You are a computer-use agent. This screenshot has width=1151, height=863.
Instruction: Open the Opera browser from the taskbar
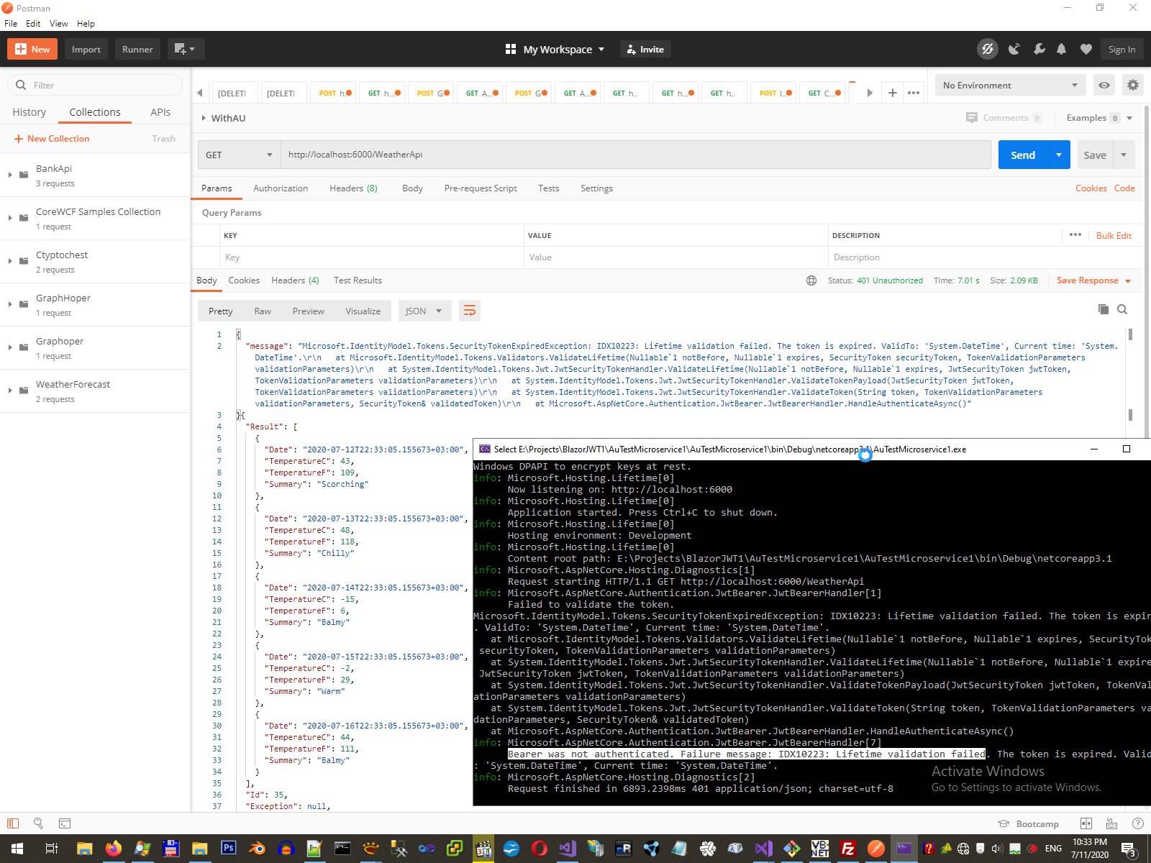[539, 849]
